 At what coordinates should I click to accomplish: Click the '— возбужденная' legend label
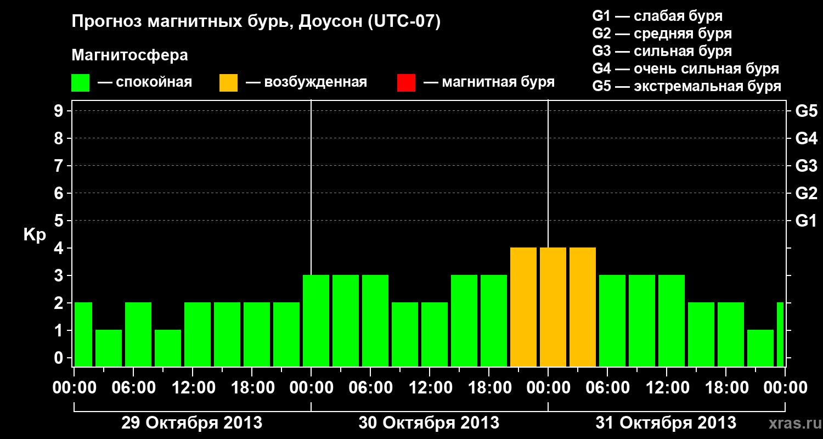tap(306, 82)
